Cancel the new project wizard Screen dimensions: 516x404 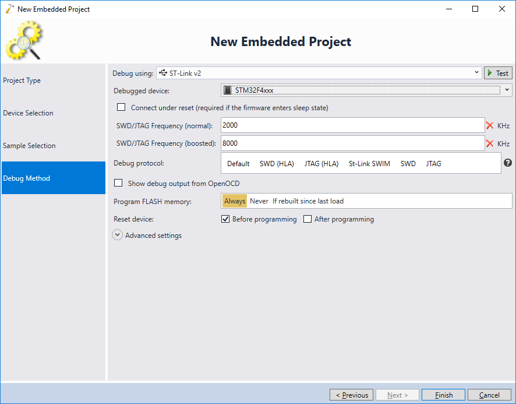[489, 395]
